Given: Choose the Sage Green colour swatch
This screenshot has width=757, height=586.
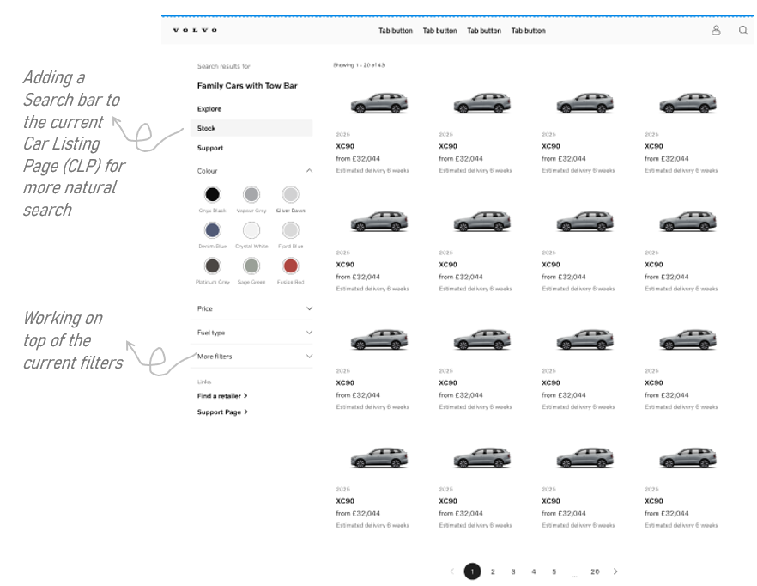Looking at the screenshot, I should click(251, 266).
